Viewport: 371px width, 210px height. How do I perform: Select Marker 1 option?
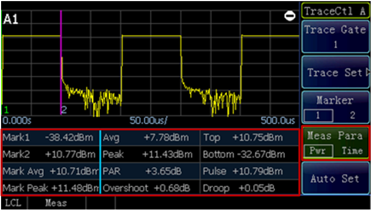(x=318, y=116)
